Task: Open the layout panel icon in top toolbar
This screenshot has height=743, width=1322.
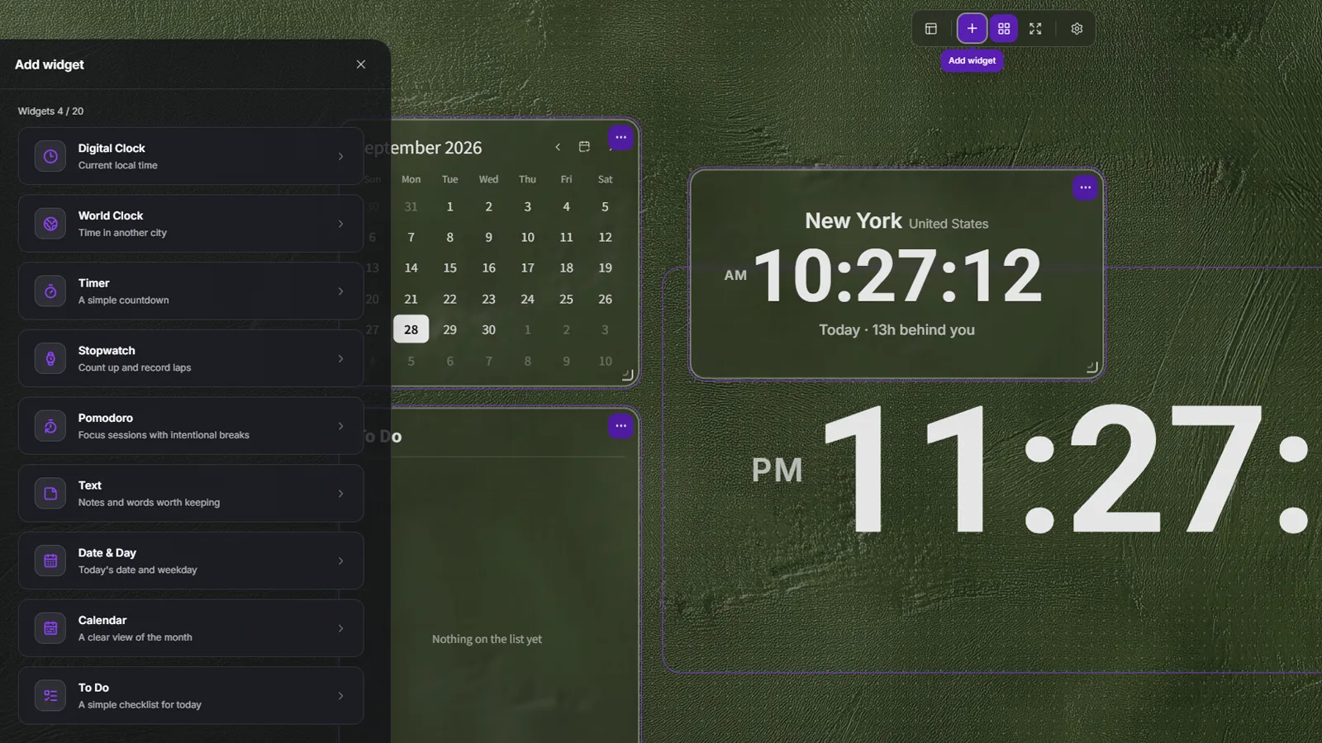Action: (931, 28)
